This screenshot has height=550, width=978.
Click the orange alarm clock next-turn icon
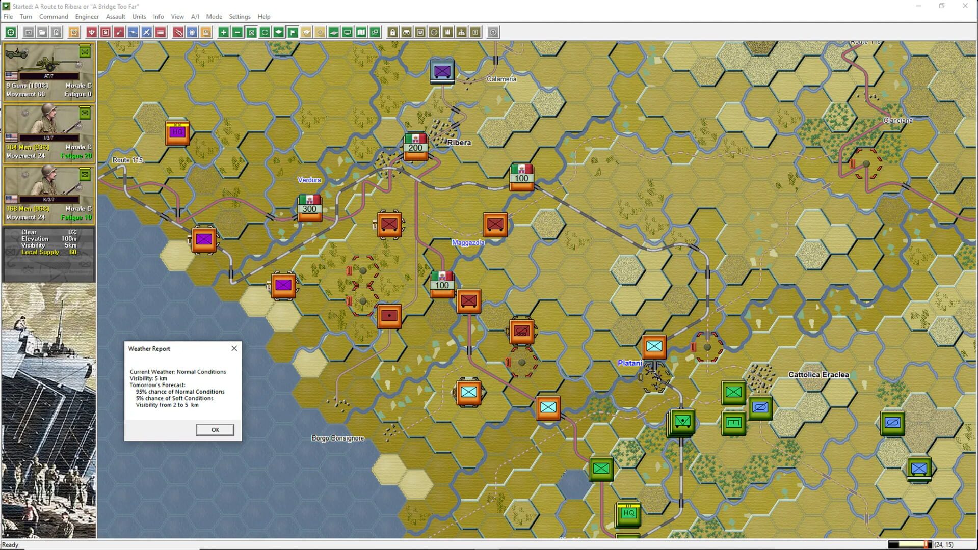(74, 32)
